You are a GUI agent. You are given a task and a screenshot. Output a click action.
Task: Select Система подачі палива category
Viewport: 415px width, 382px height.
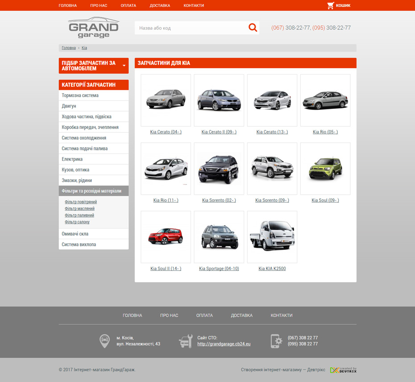tap(94, 148)
